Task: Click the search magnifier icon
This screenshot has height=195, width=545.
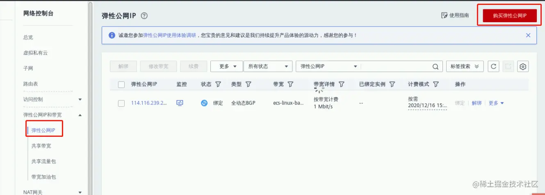Action: coord(435,66)
